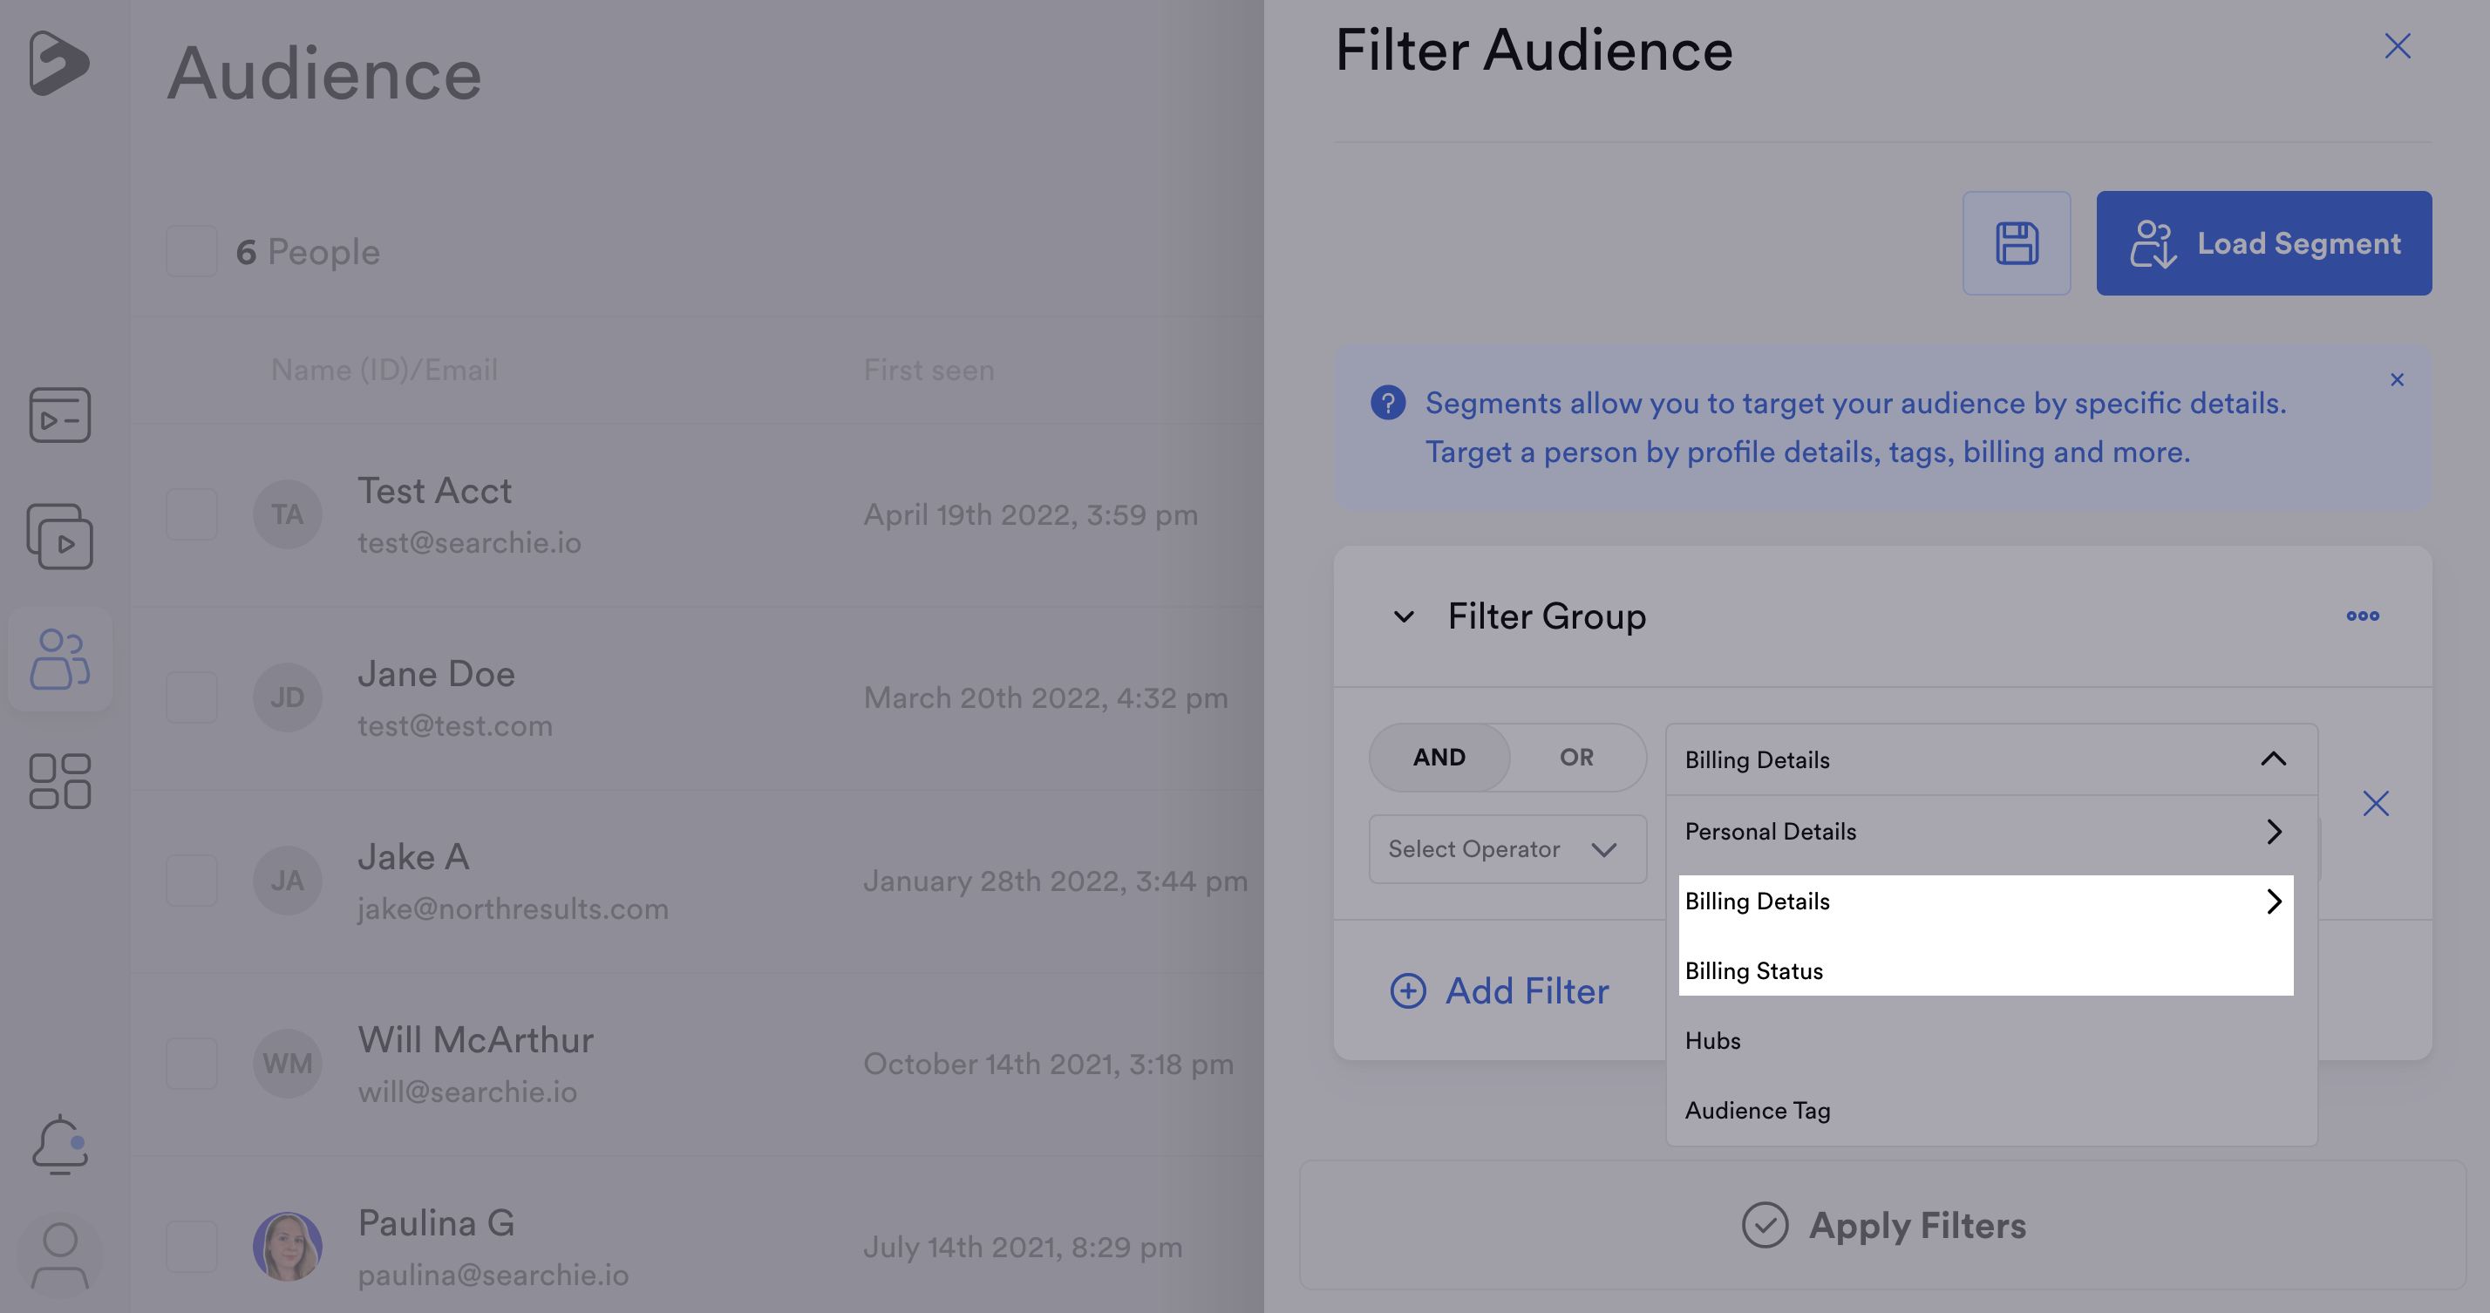
Task: Click the April 19th 2022 date cell
Action: [x=1031, y=514]
